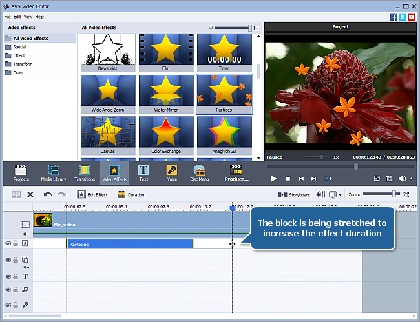Viewport: 420px width, 322px height.
Task: Lock the text track
Action: (16, 276)
